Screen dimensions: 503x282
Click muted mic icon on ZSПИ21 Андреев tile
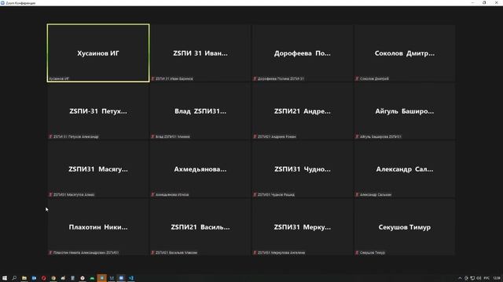255,136
